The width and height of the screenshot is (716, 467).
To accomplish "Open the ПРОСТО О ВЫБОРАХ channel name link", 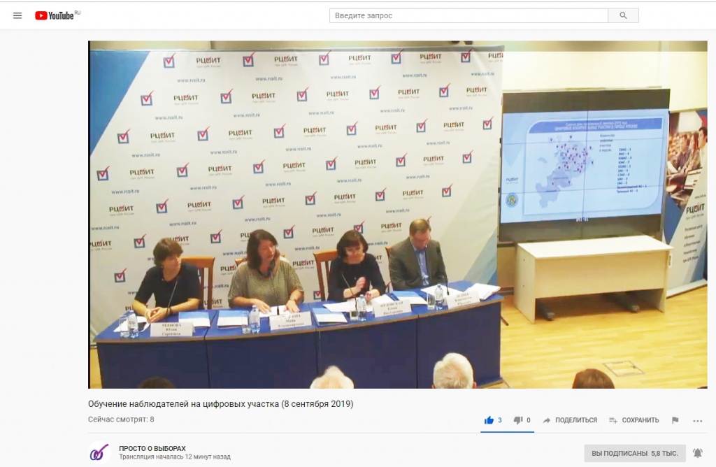I will pyautogui.click(x=152, y=448).
